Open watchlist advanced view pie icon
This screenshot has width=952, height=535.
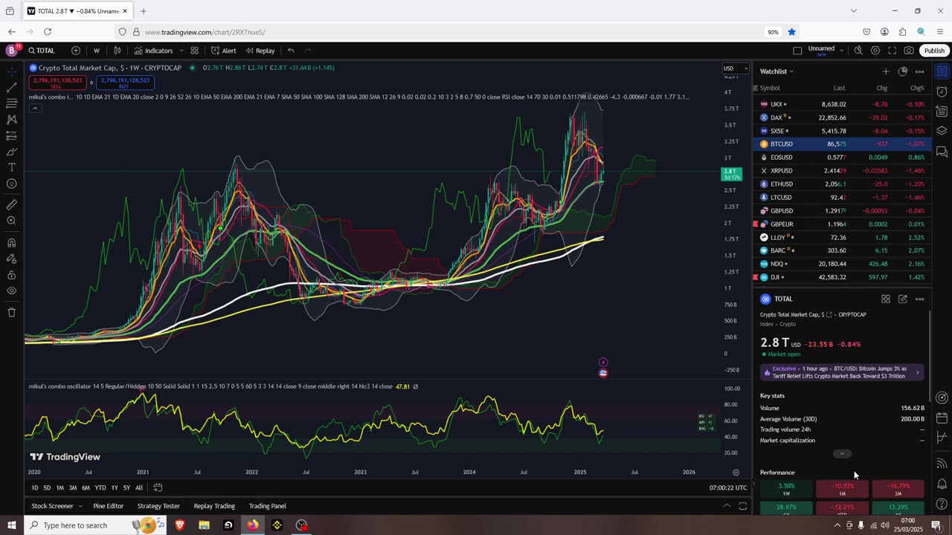point(902,71)
